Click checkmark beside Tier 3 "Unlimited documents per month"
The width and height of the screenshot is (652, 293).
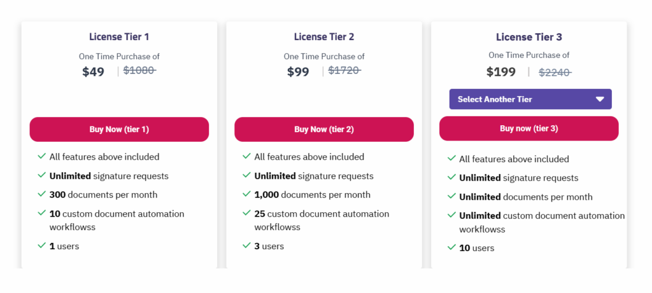tap(451, 196)
